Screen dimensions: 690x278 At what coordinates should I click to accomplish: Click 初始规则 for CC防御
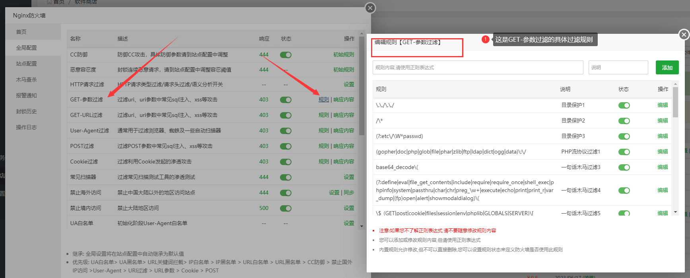[x=344, y=54]
